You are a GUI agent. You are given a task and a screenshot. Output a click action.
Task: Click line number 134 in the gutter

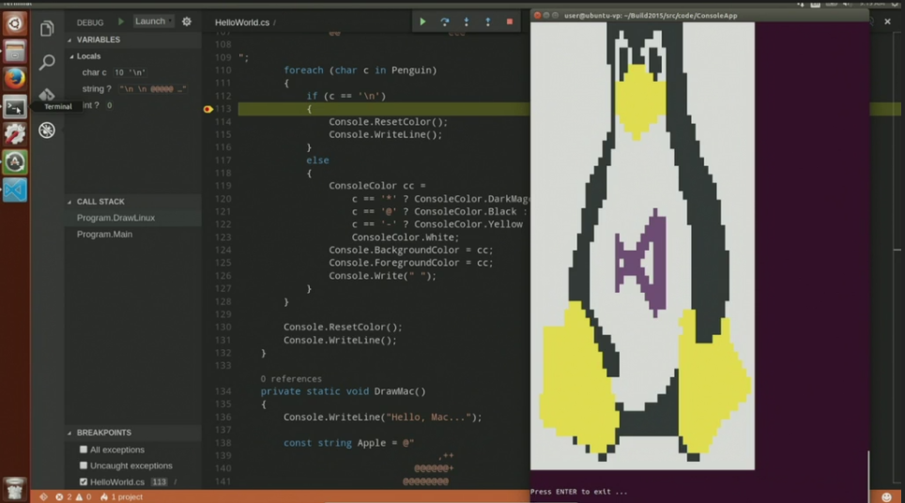(223, 391)
